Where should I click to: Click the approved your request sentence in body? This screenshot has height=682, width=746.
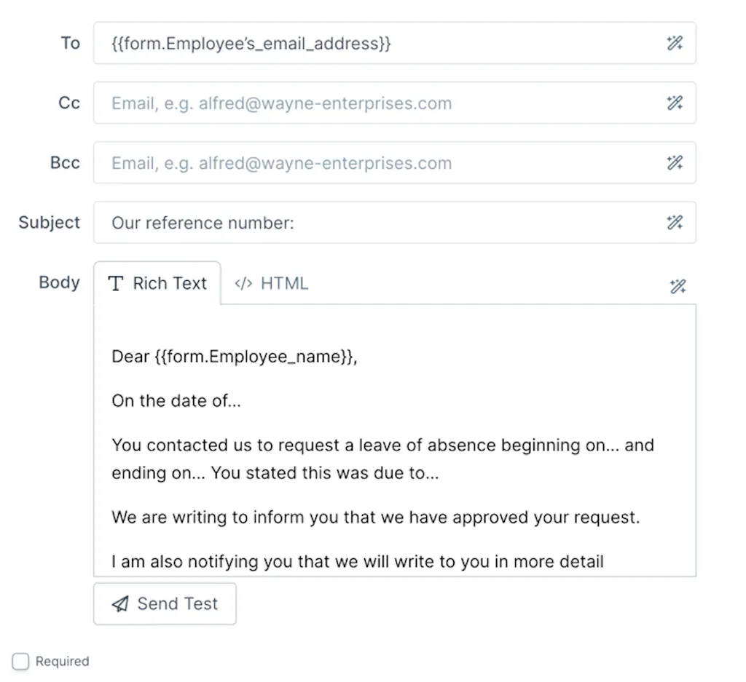point(376,517)
